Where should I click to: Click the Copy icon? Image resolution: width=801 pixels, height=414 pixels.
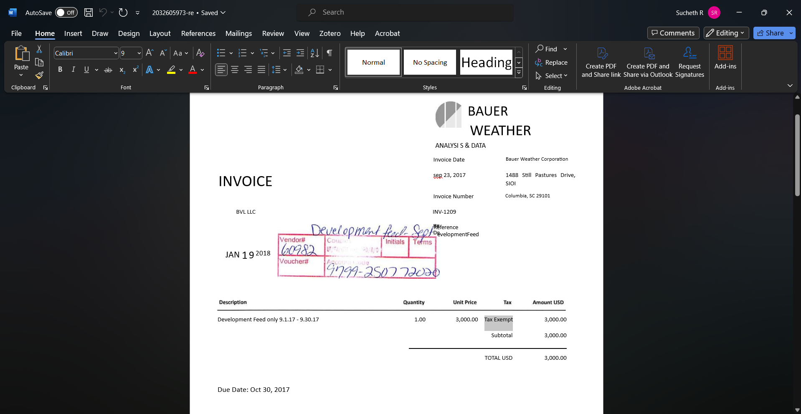click(x=39, y=62)
